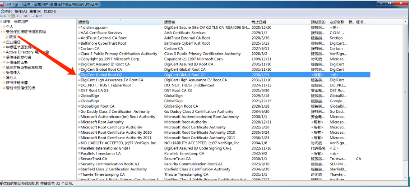The height and width of the screenshot is (187, 412).
Task: Expand the 中级证书颁发机构 tree node
Action: (1, 47)
